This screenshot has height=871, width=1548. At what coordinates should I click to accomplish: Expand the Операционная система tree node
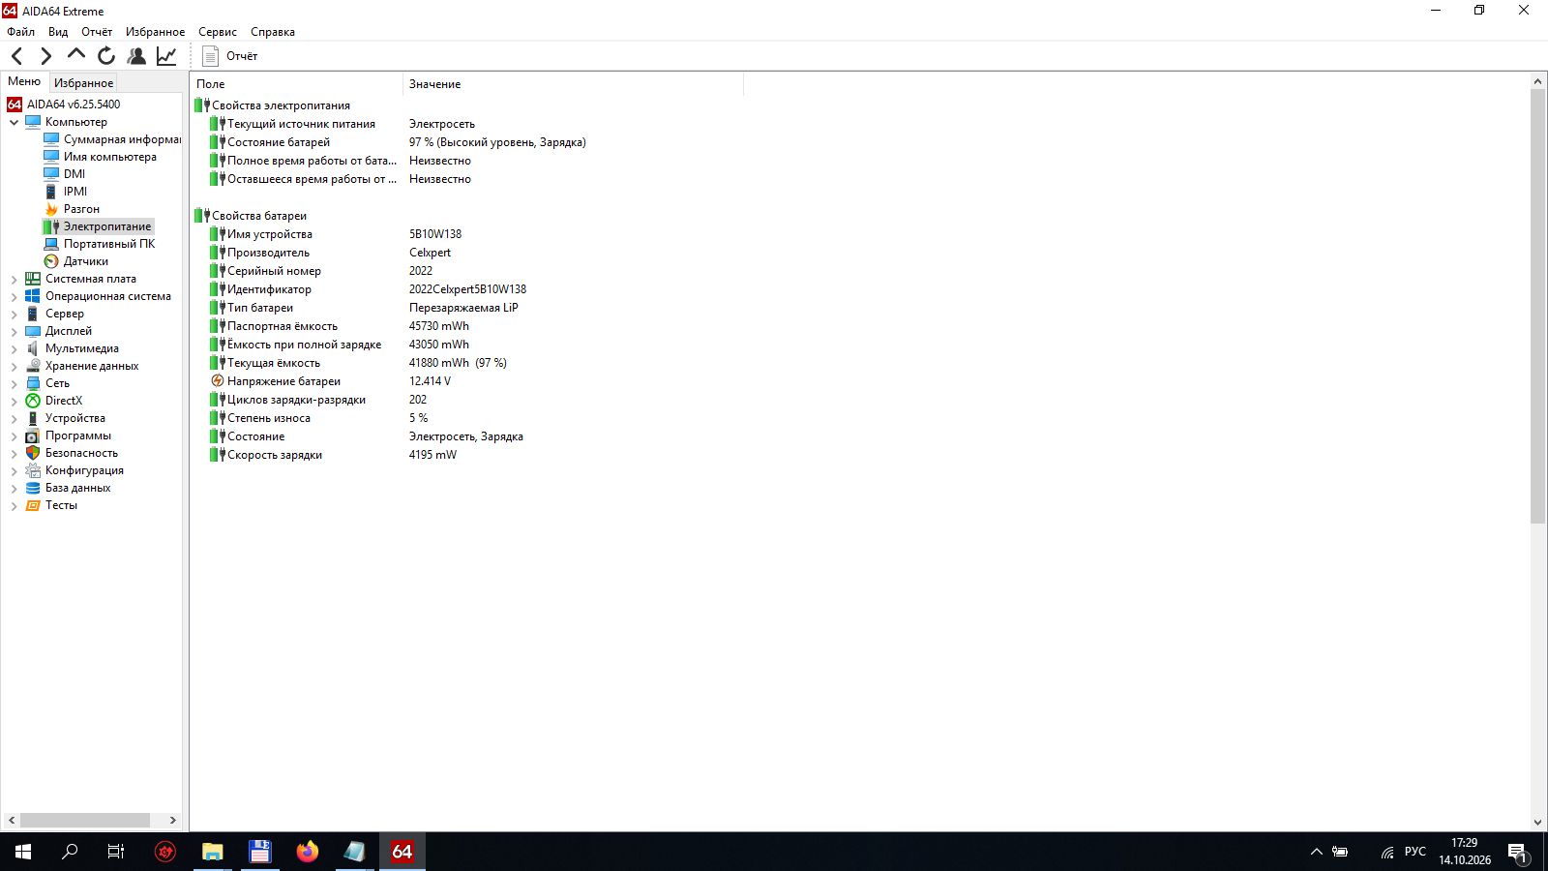pos(14,296)
